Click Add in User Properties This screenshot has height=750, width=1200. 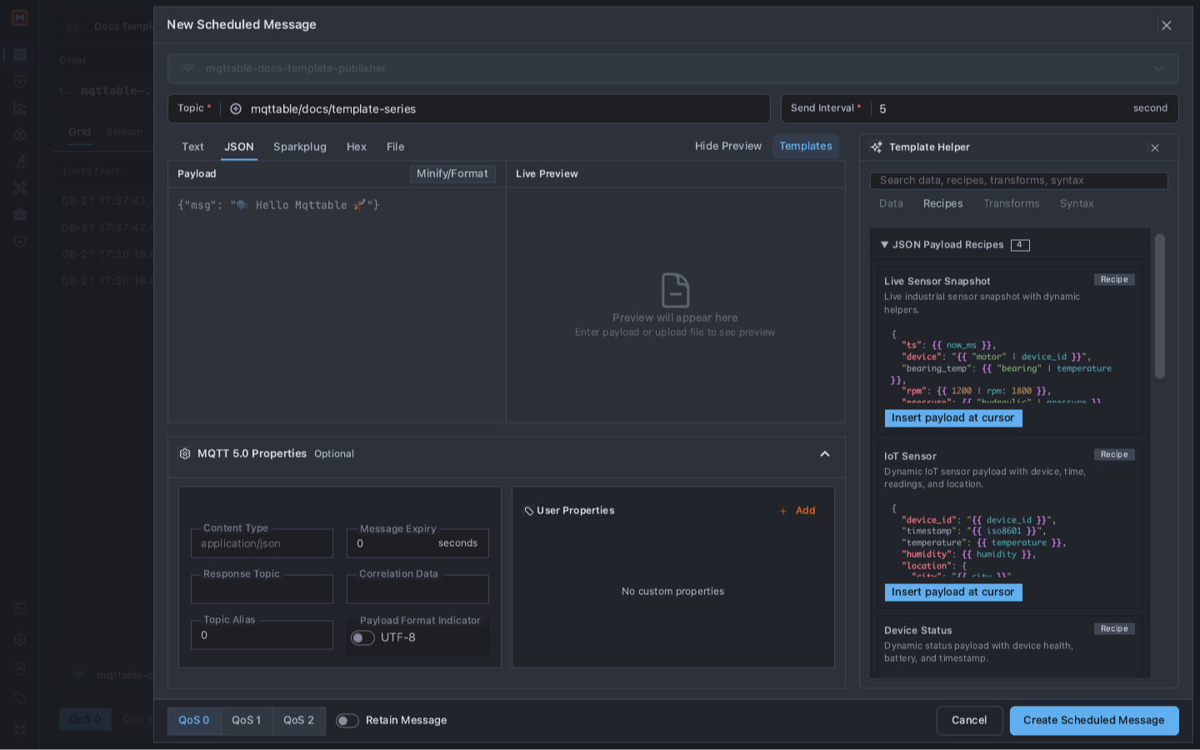[x=805, y=511]
